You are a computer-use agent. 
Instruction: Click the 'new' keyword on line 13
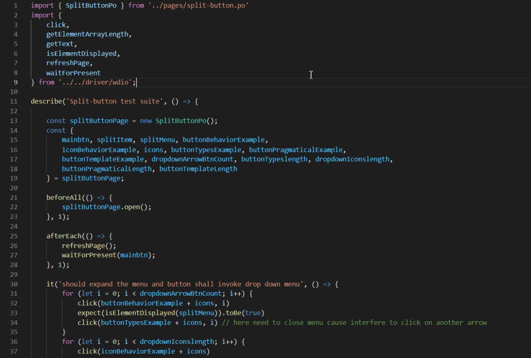pos(146,121)
